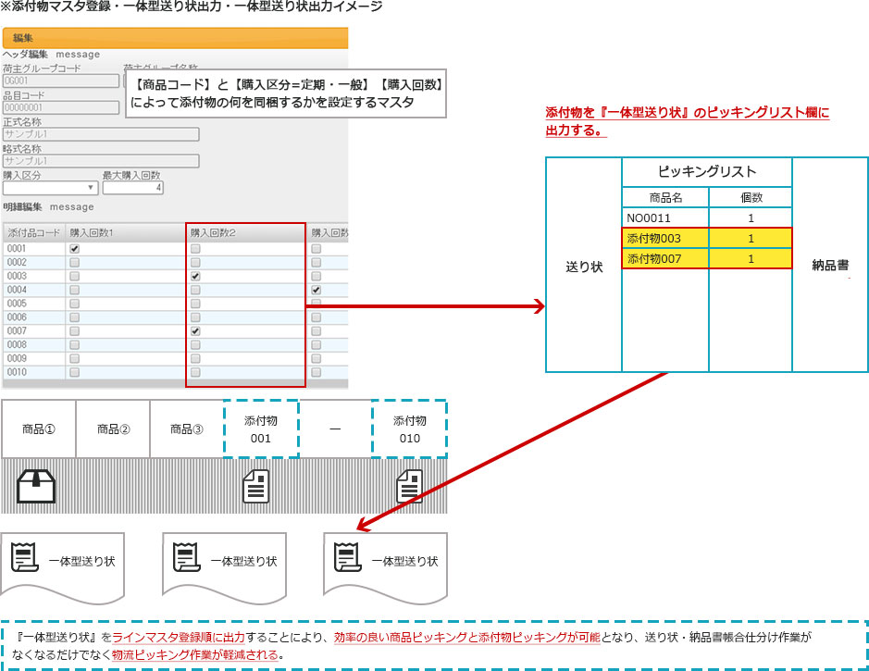Viewport: 869px width, 671px height.
Task: Click the 納品書 cell
Action: 830,266
